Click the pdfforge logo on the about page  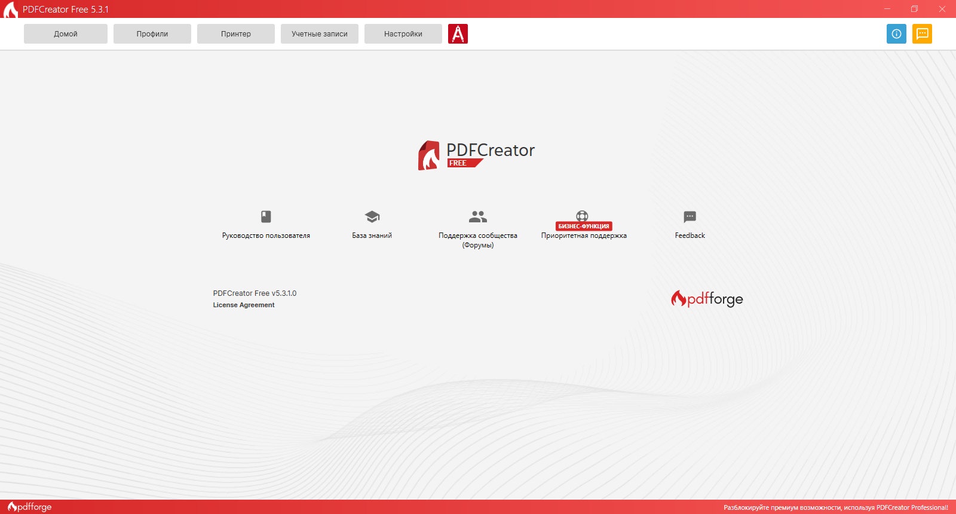pos(707,298)
